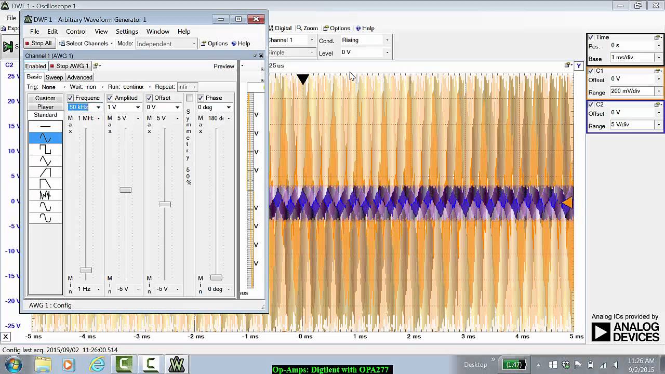
Task: Toggle the Phase checkbox
Action: point(201,98)
